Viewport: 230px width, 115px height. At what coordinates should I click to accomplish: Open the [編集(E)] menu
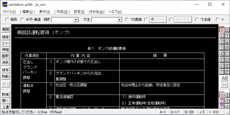pos(28,12)
